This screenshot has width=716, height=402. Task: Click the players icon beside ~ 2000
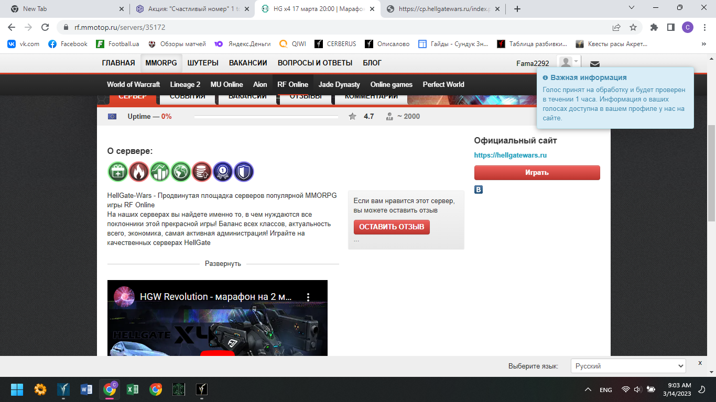pos(389,116)
